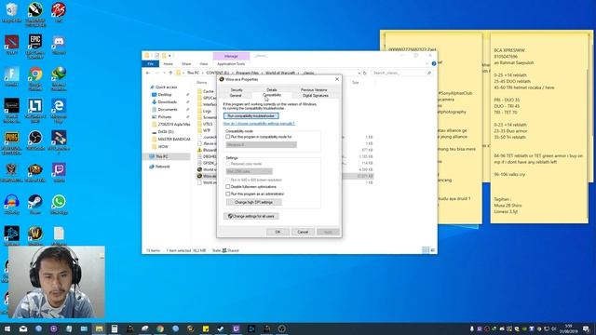
Task: Switch to the Details tab
Action: 271,90
